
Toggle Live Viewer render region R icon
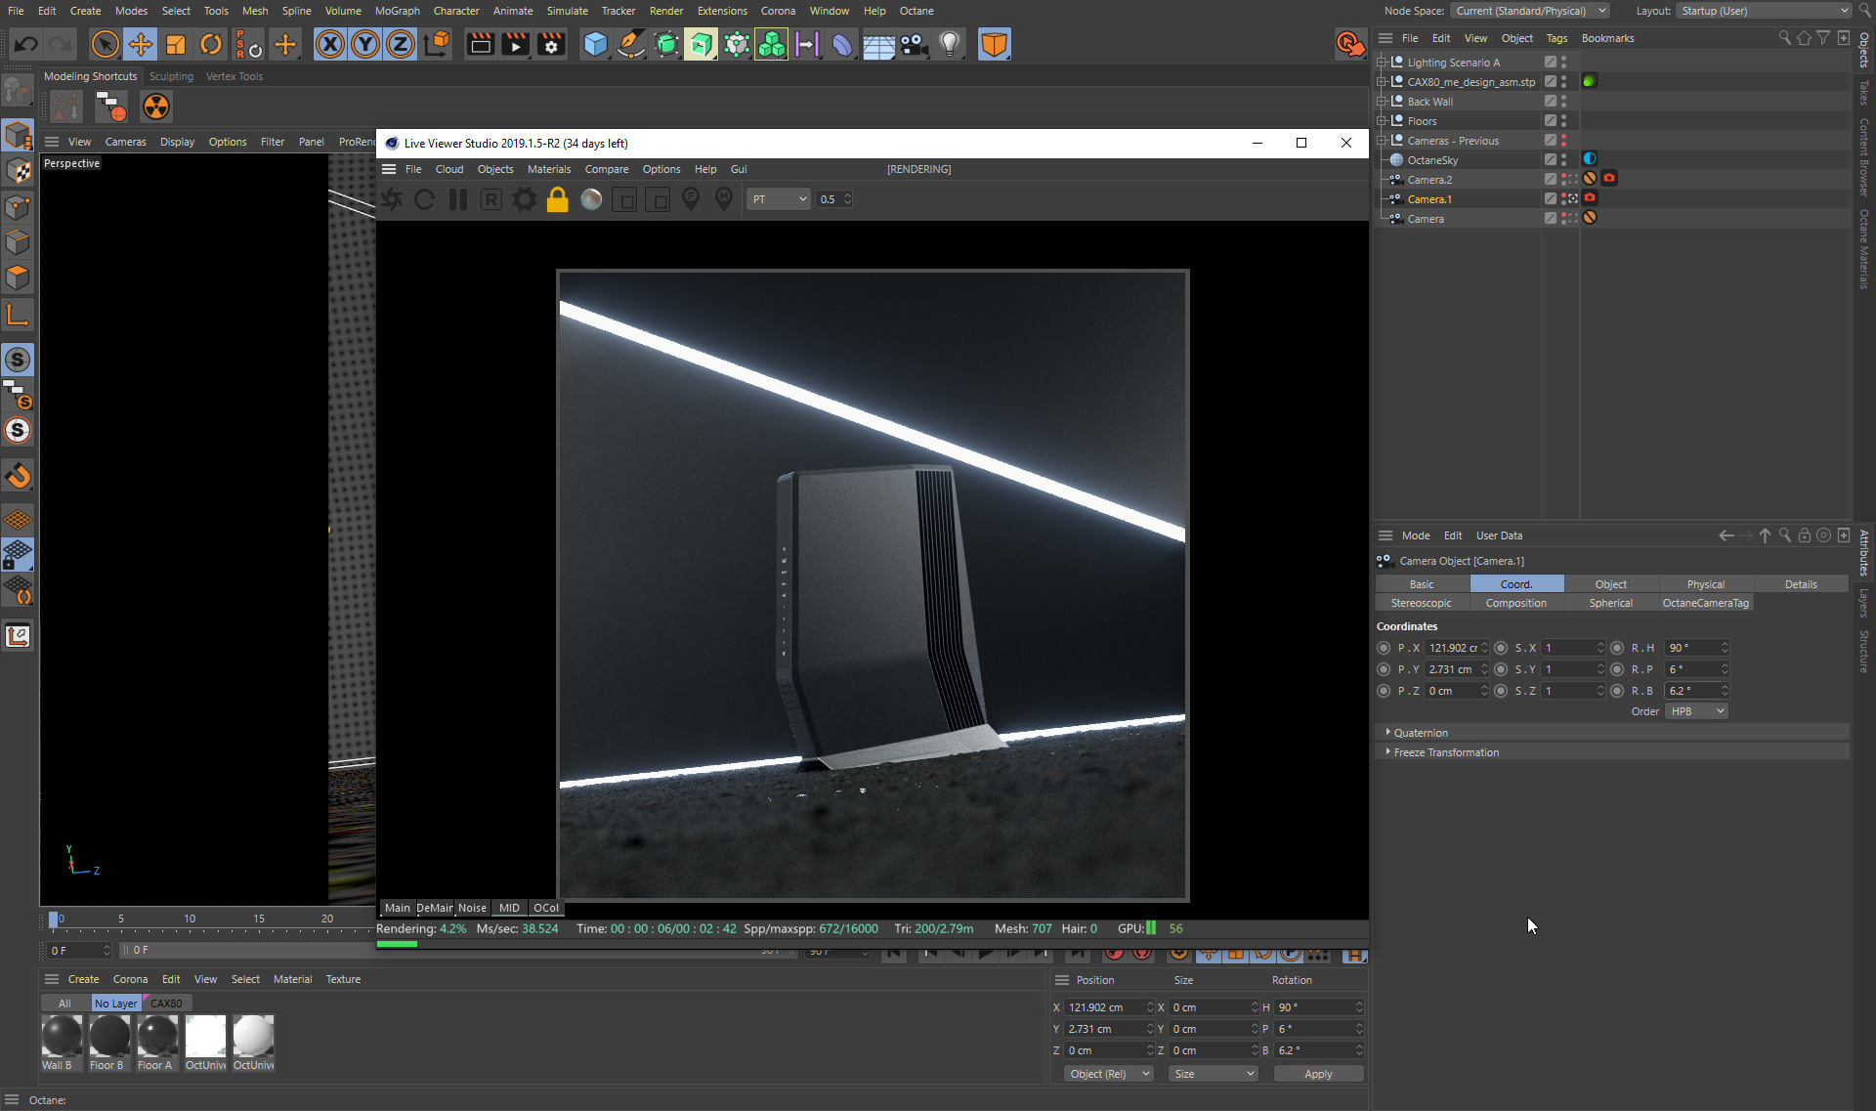point(491,199)
